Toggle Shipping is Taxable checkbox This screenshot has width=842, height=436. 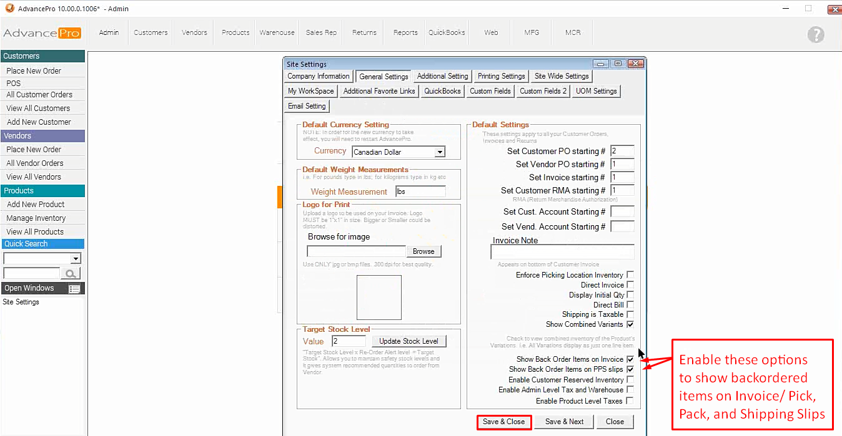pos(630,314)
